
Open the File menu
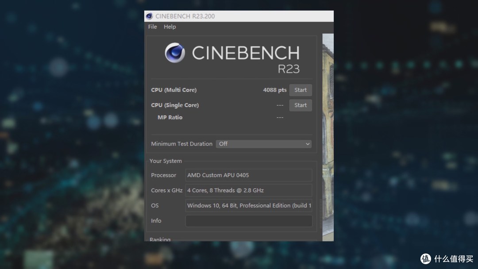point(152,27)
